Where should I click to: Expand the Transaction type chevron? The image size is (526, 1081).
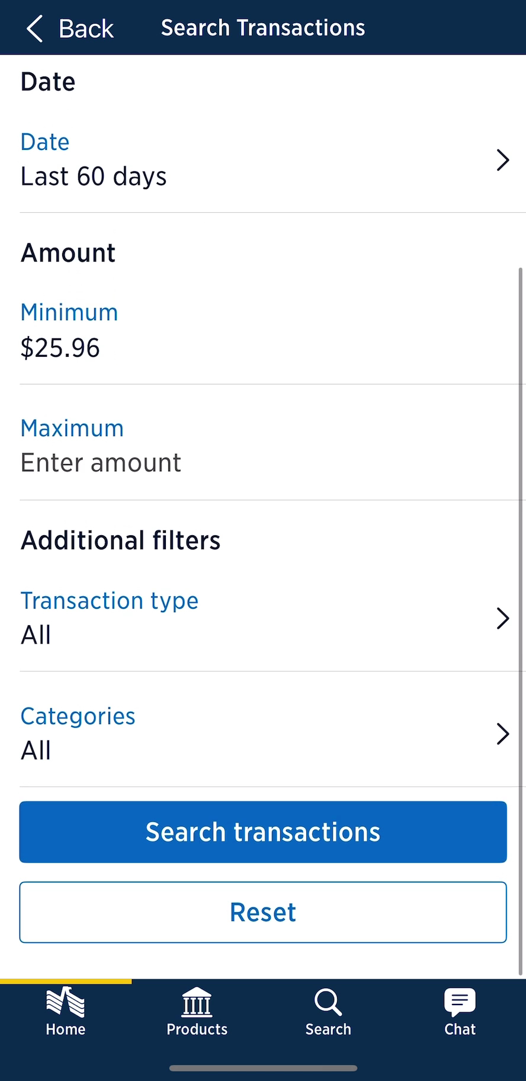click(x=502, y=618)
